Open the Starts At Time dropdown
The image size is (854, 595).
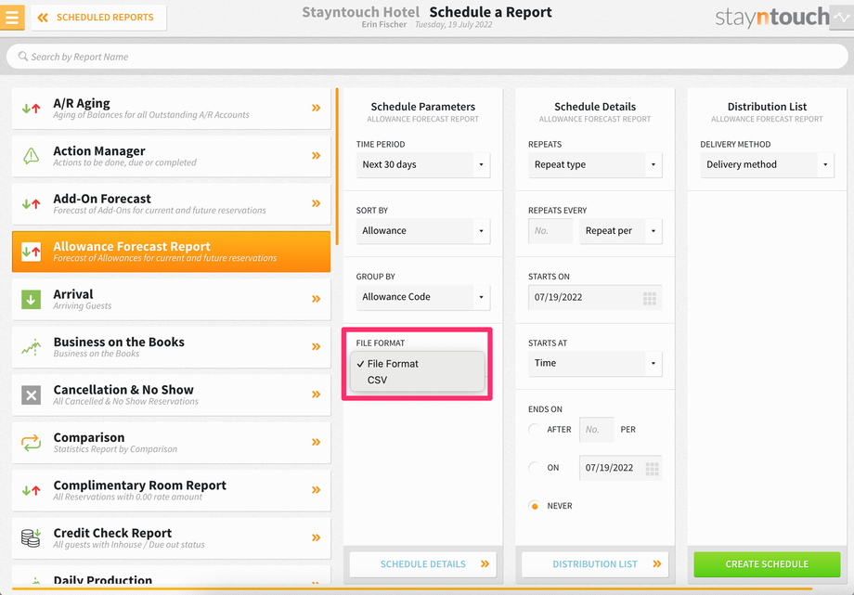tap(595, 363)
